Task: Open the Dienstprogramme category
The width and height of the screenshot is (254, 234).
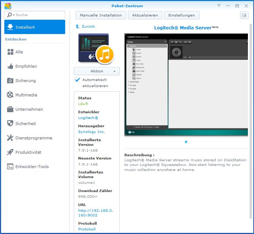Action: coord(35,138)
